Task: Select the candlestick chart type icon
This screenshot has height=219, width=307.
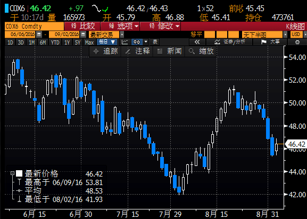Action: coord(137,42)
